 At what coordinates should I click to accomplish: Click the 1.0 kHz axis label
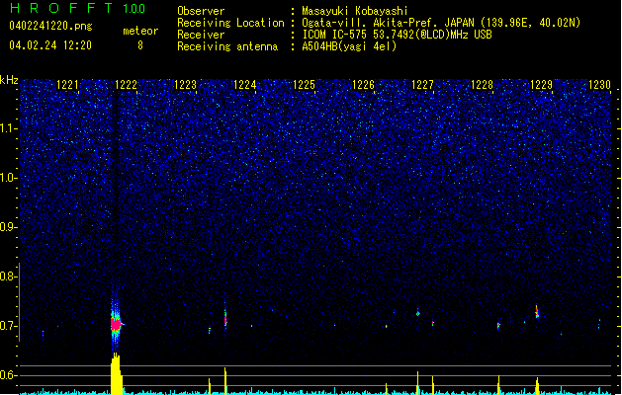pyautogui.click(x=8, y=178)
